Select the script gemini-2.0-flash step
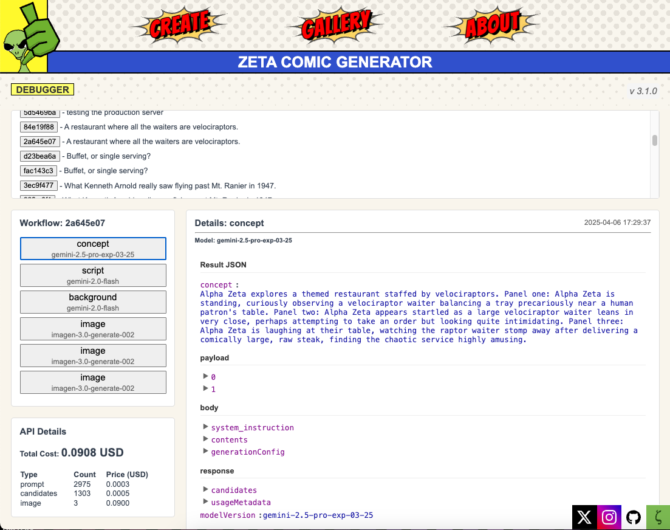Viewport: 670px width, 530px height. [x=93, y=275]
